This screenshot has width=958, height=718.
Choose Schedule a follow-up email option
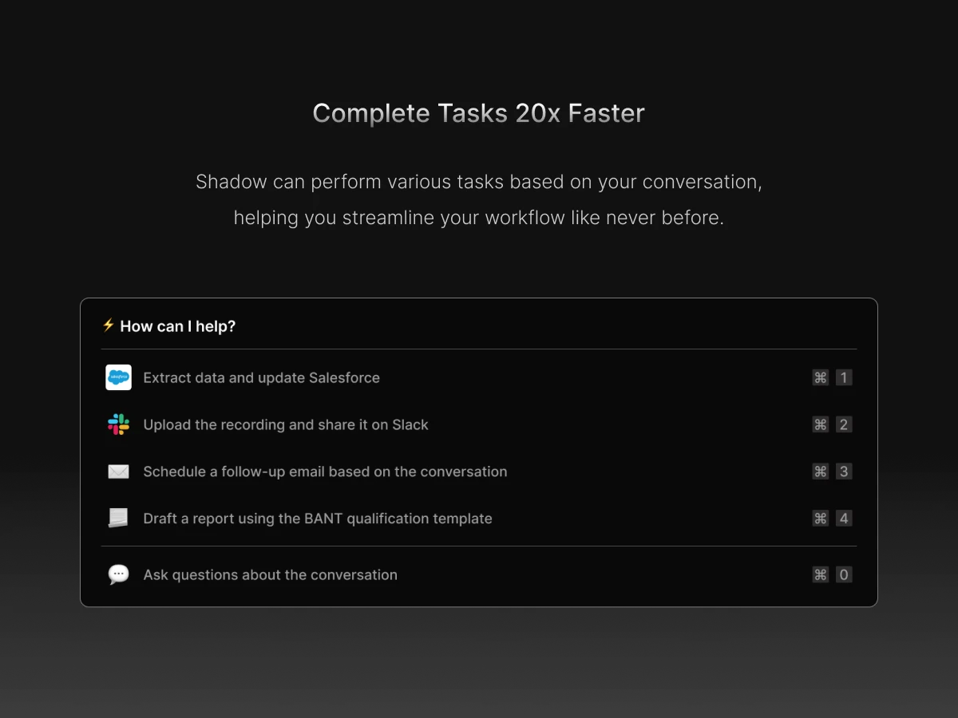[479, 471]
